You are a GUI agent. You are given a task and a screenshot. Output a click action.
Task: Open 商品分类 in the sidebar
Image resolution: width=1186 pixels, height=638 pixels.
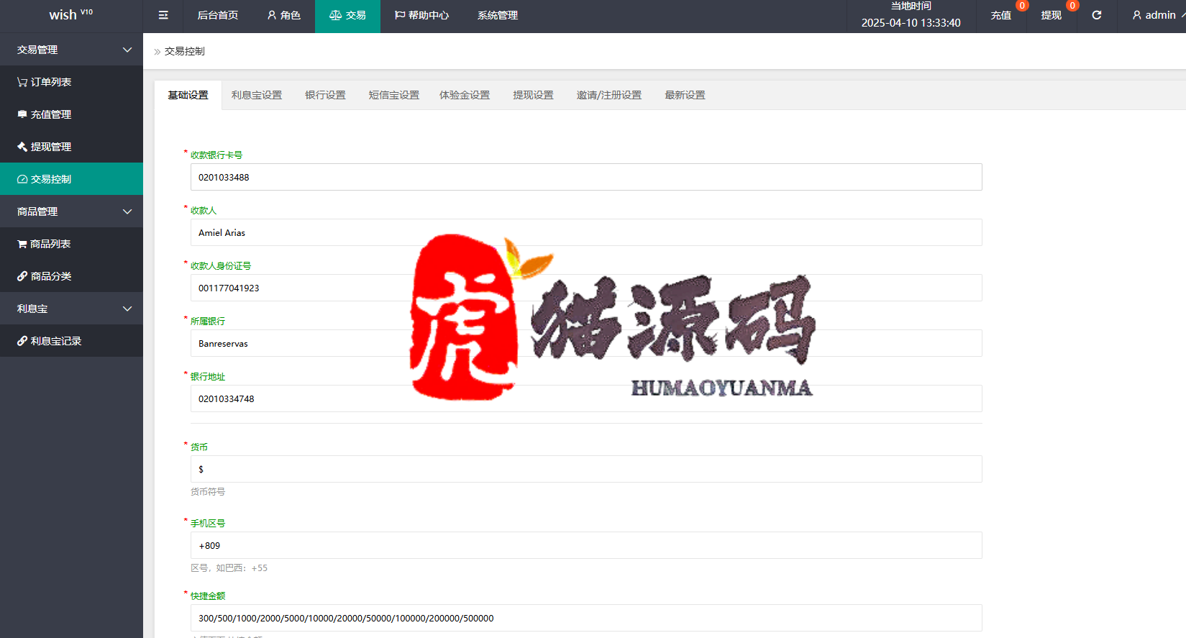71,276
